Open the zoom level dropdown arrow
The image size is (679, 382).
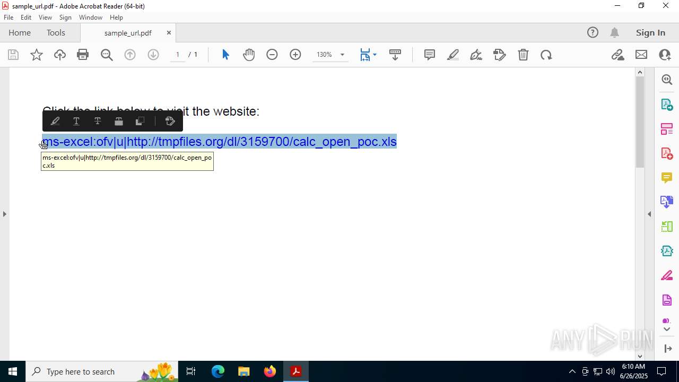click(x=342, y=55)
